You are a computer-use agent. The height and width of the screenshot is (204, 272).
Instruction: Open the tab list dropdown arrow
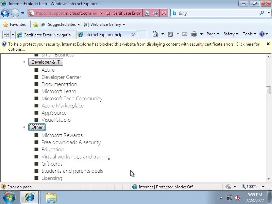coord(13,35)
